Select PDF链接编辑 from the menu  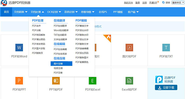(x=82, y=48)
